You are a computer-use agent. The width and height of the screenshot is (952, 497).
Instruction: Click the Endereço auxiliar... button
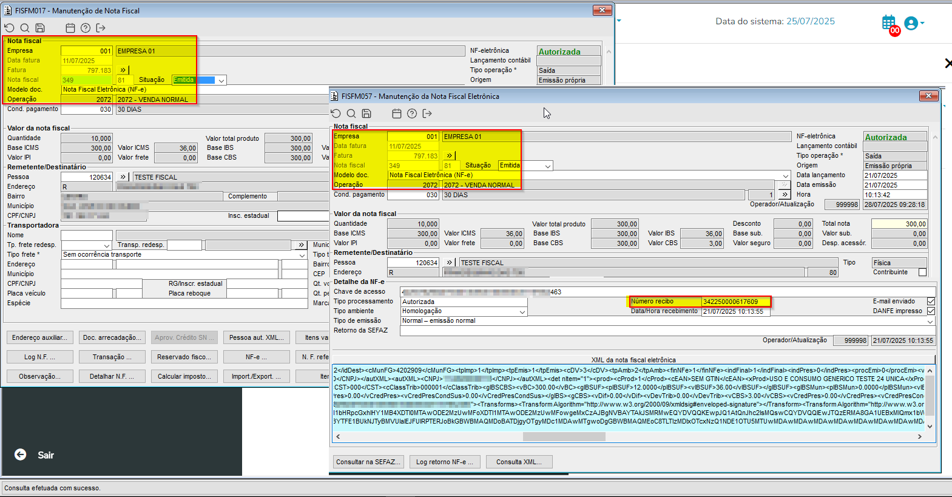[x=40, y=337]
